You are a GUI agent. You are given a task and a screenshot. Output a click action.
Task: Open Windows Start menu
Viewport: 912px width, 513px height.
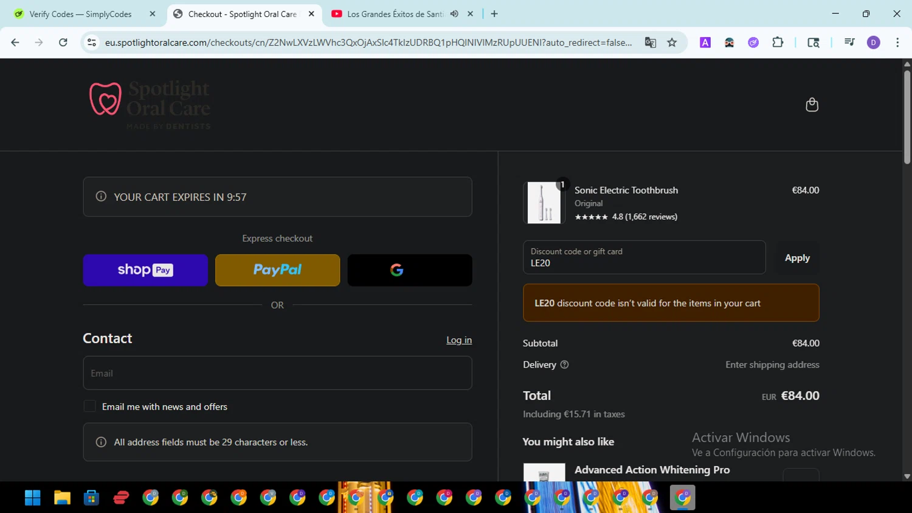coord(33,498)
